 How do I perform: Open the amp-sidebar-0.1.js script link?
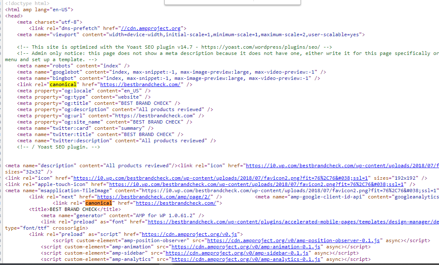(x=237, y=253)
